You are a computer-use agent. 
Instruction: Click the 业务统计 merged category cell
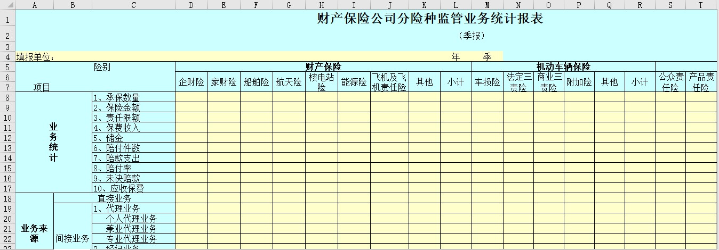tap(53, 143)
